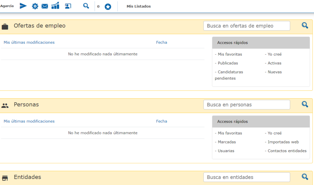The height and width of the screenshot is (185, 314).
Task: Click the search magnifier for Ofertas de empleo
Action: (x=305, y=25)
